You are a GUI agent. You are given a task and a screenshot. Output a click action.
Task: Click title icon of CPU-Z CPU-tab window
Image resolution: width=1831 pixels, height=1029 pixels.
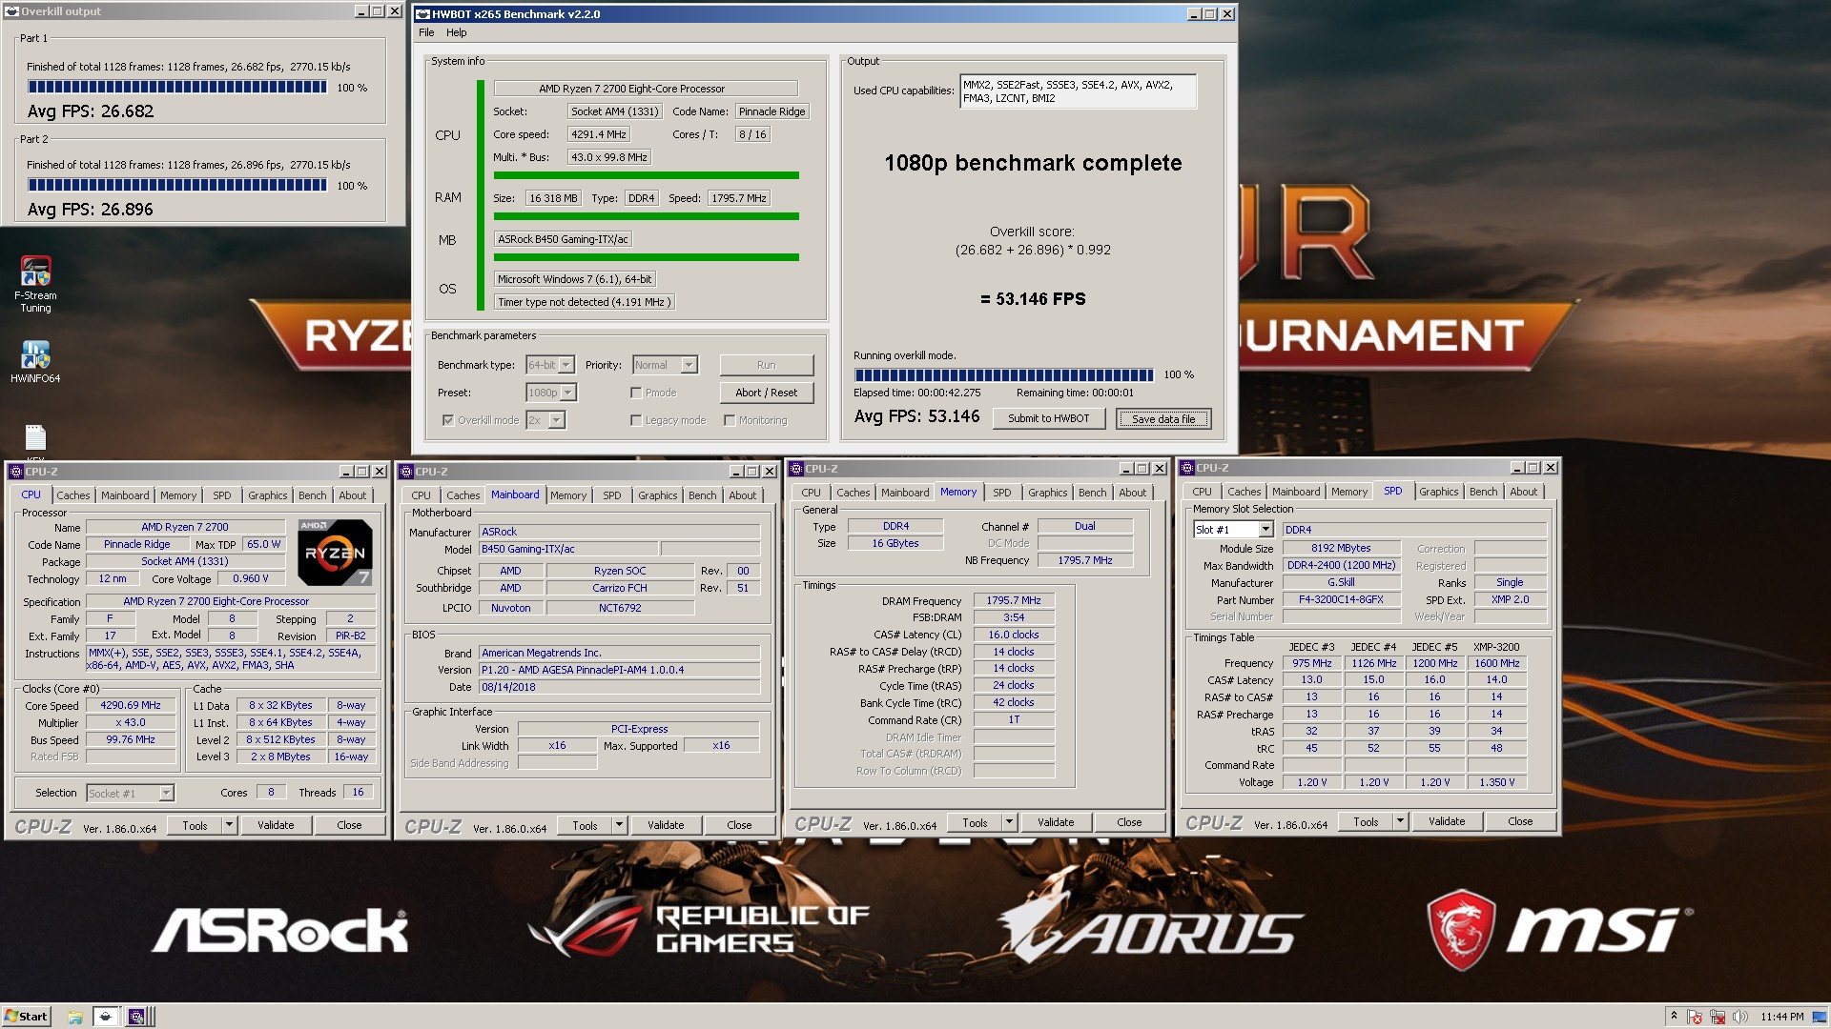pyautogui.click(x=15, y=472)
